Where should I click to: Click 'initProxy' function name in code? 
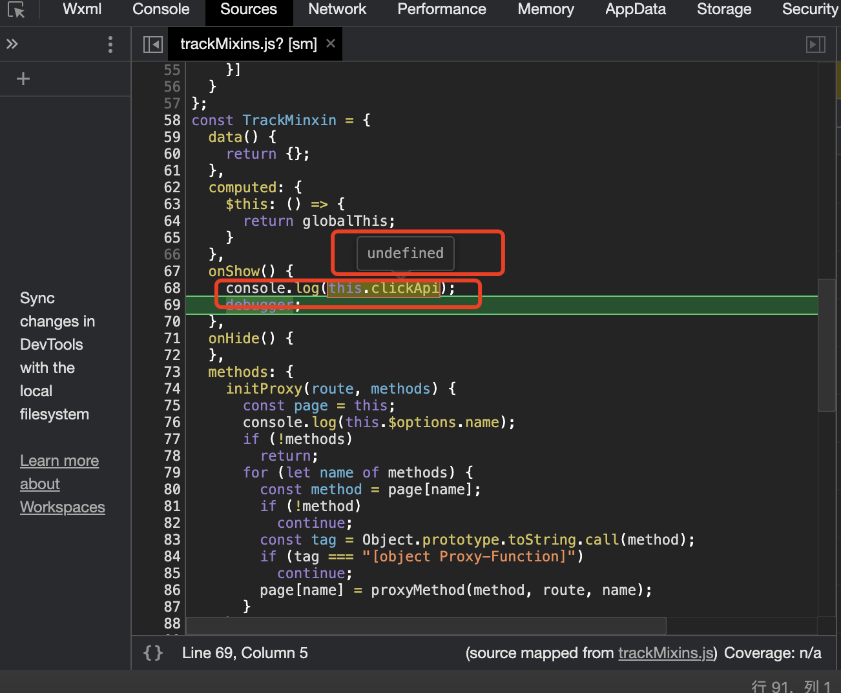point(264,388)
